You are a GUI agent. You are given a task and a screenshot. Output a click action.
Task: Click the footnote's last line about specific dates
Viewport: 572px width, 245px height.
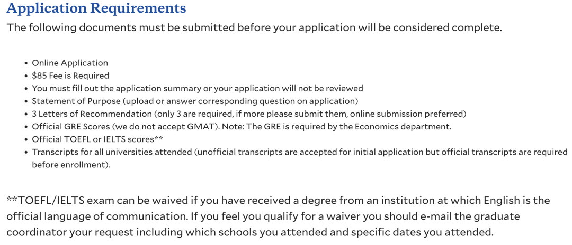[x=249, y=232]
